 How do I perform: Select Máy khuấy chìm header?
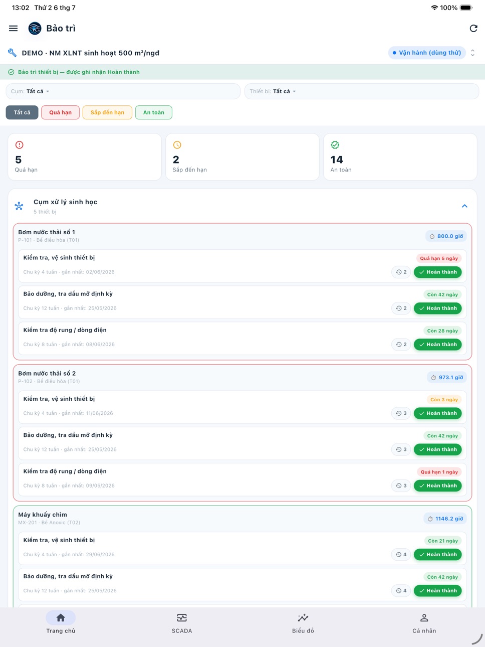point(43,515)
